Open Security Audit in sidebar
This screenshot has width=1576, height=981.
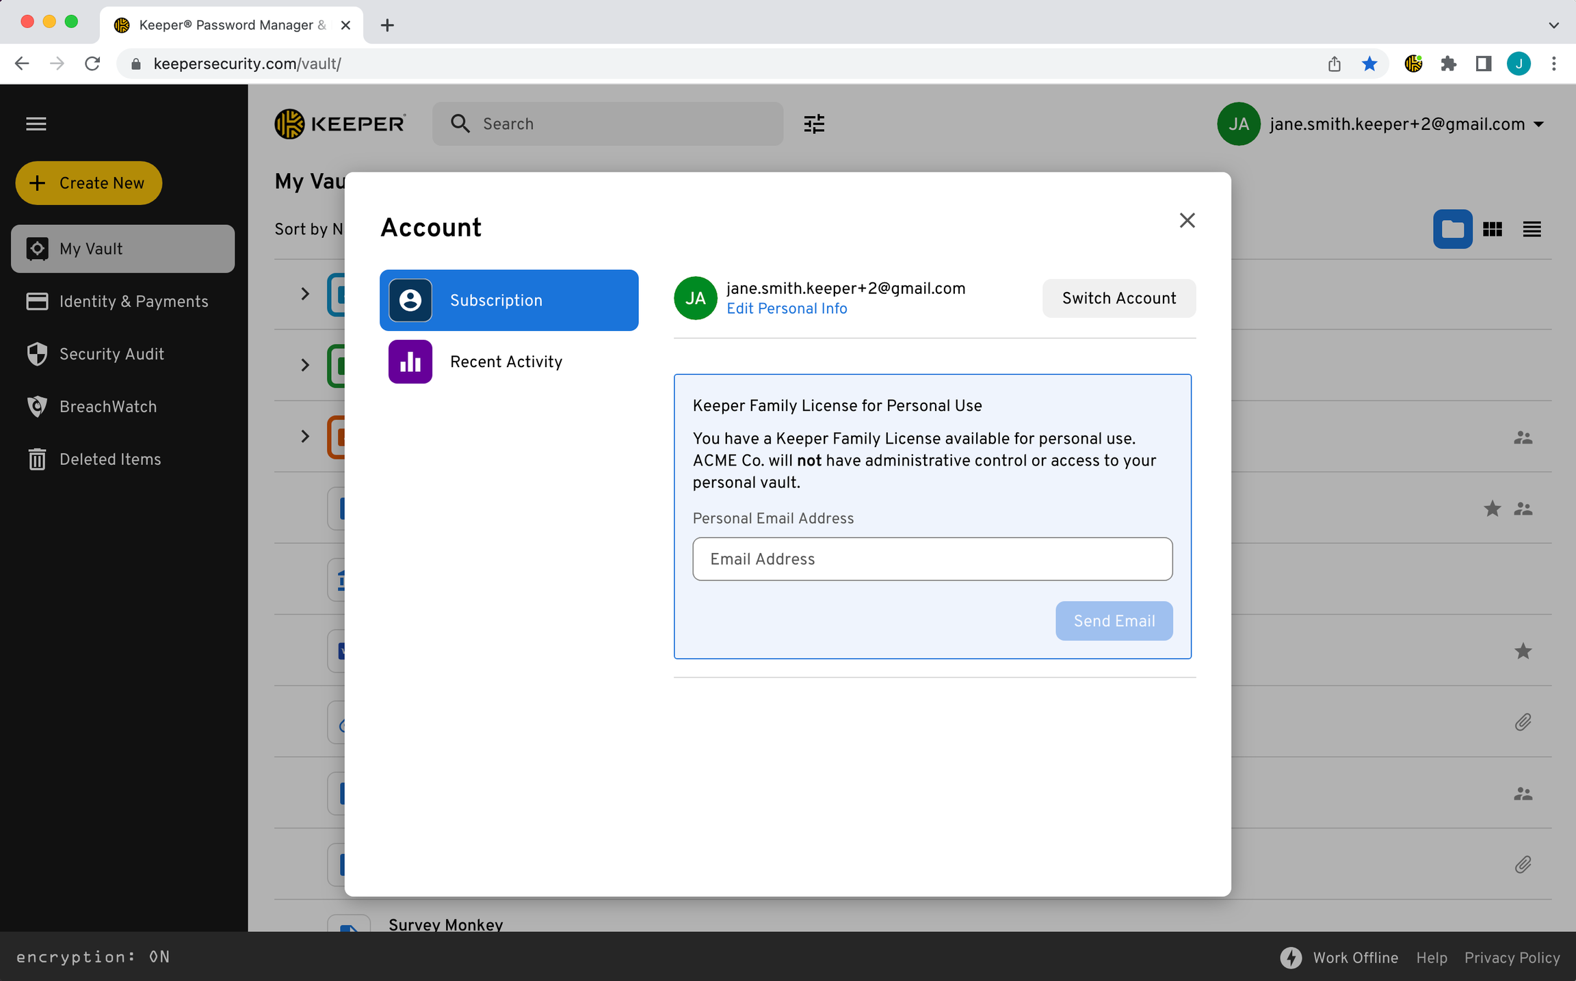tap(111, 354)
